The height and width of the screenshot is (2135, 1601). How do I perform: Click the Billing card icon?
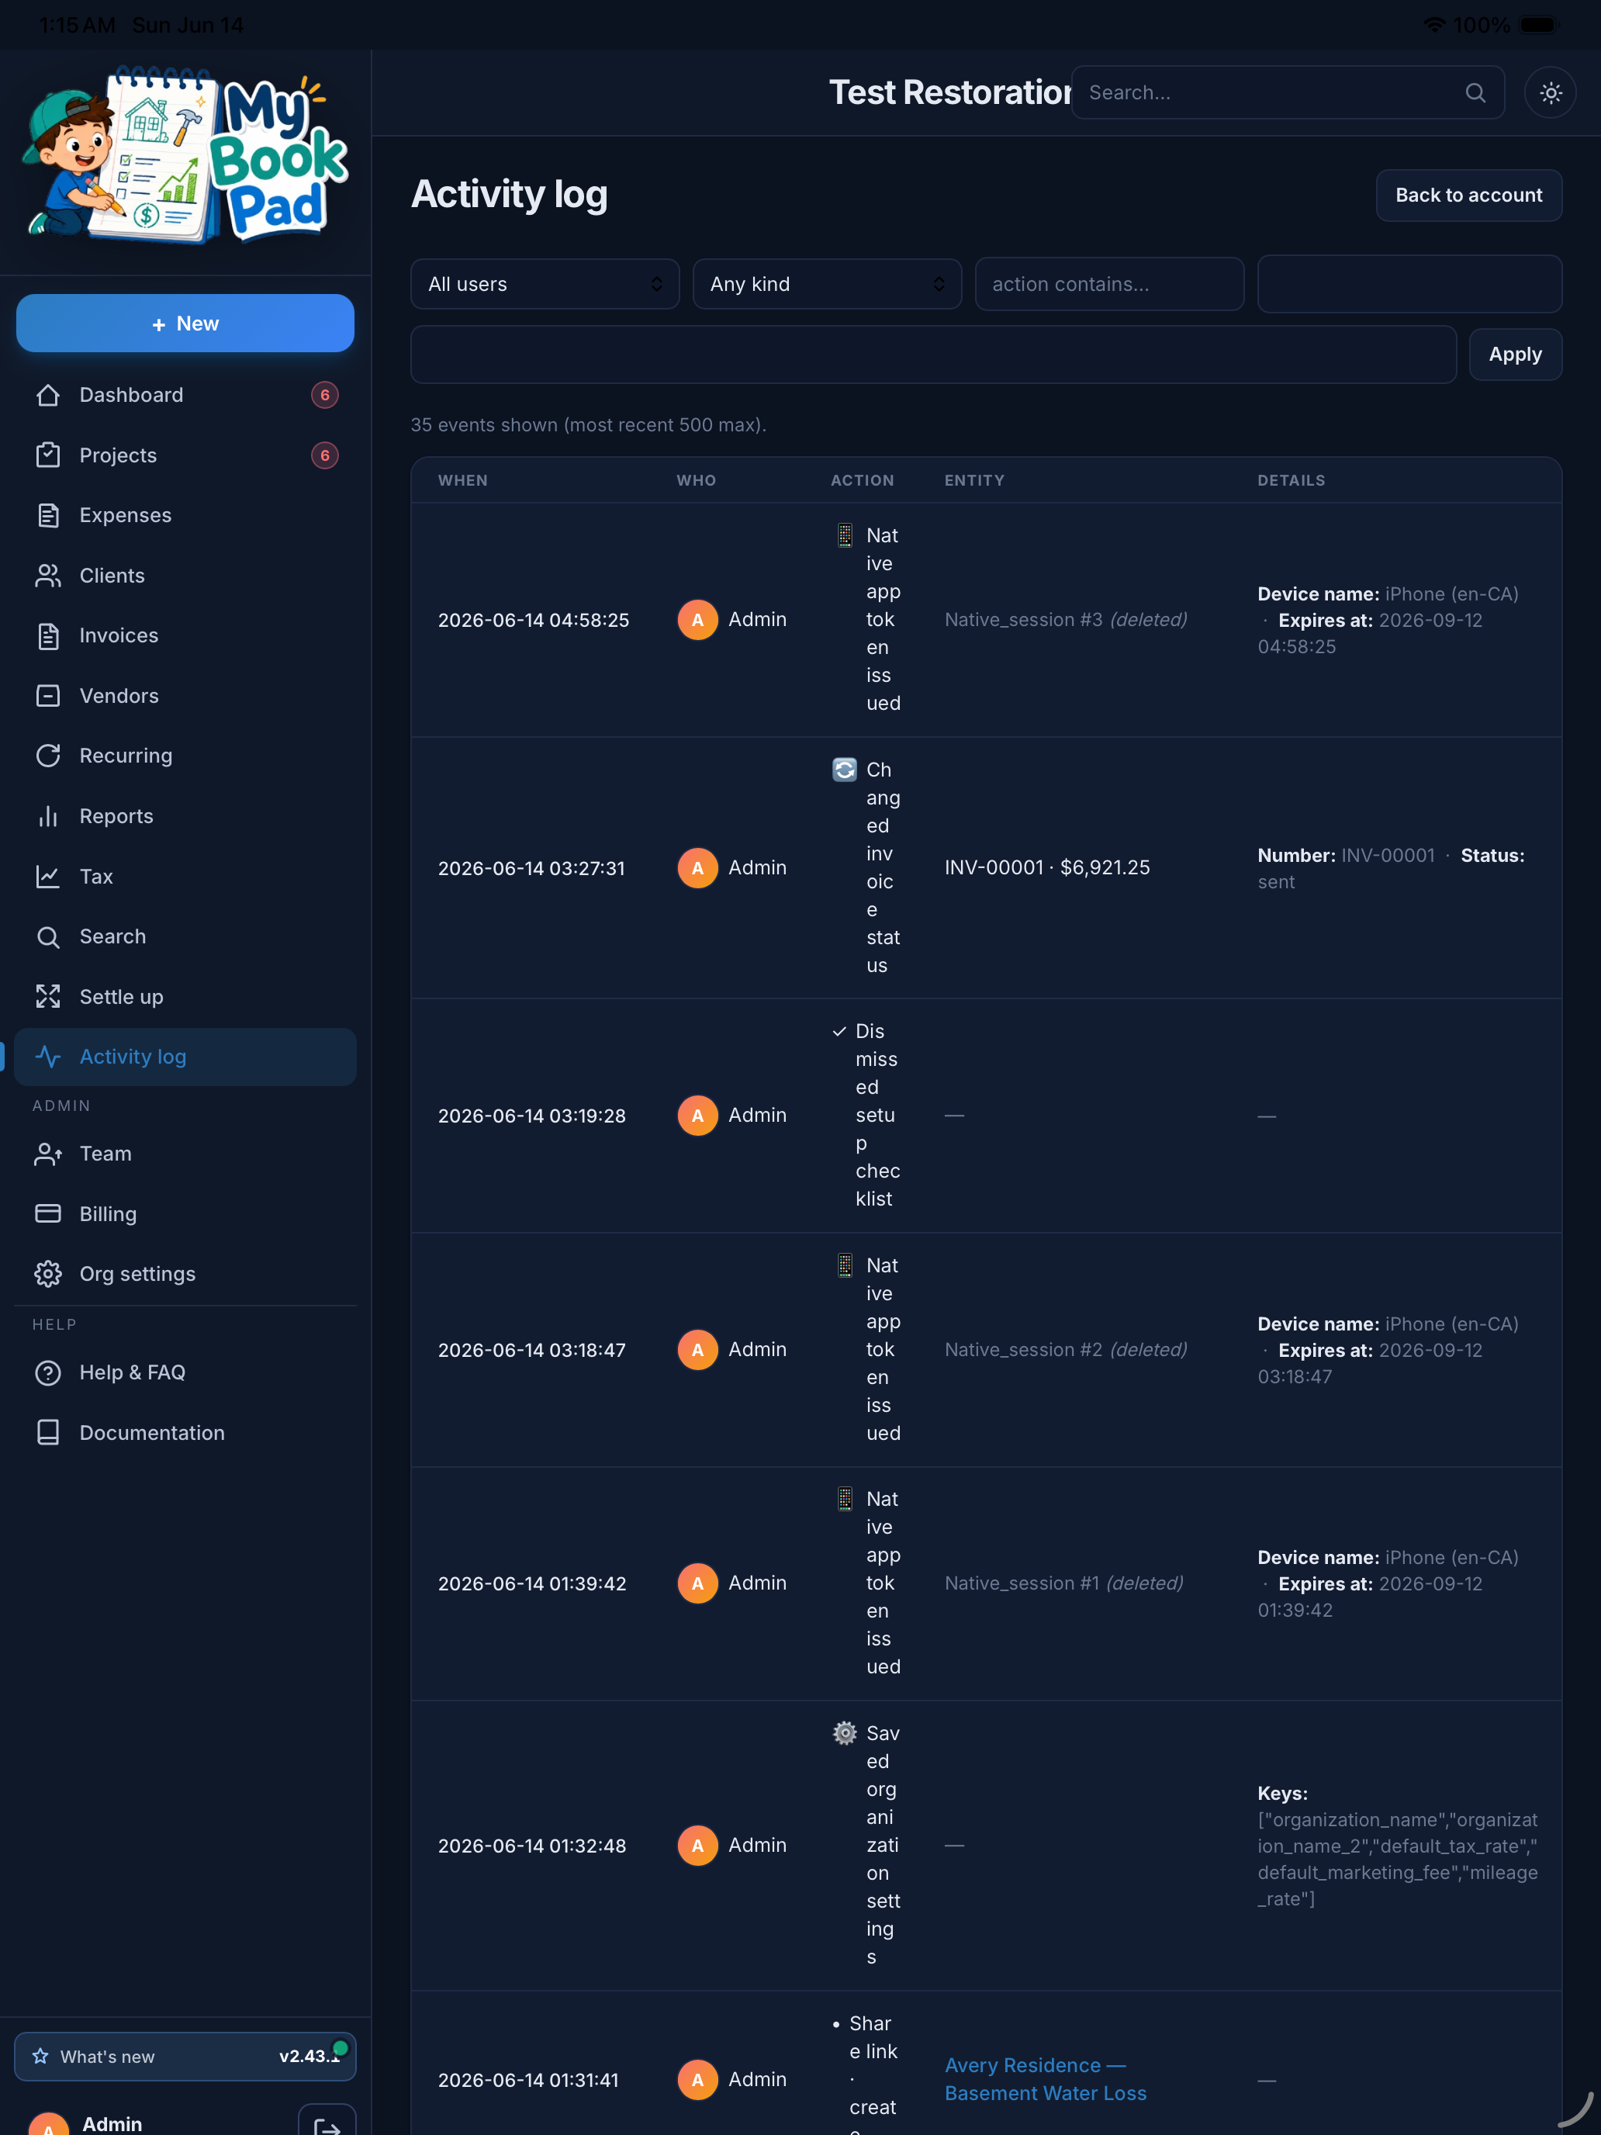(47, 1214)
